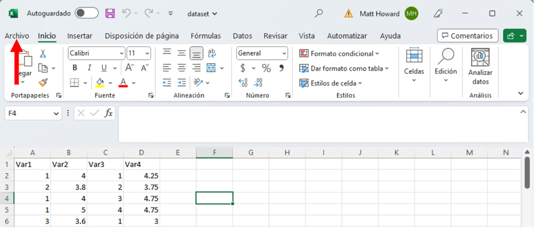Apply the yellow fill color swatch

[x=101, y=83]
